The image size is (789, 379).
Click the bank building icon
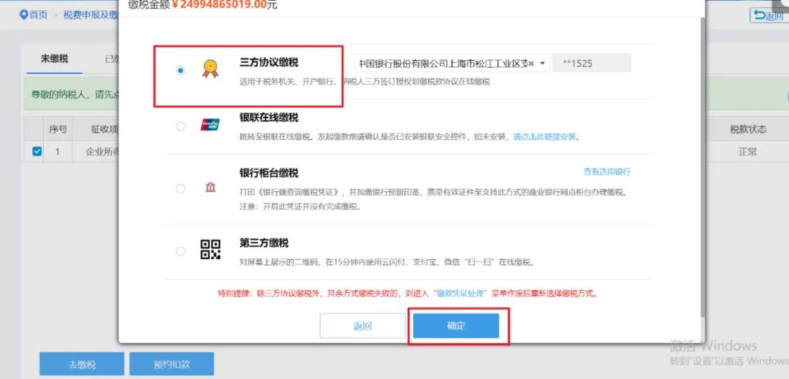tap(210, 188)
